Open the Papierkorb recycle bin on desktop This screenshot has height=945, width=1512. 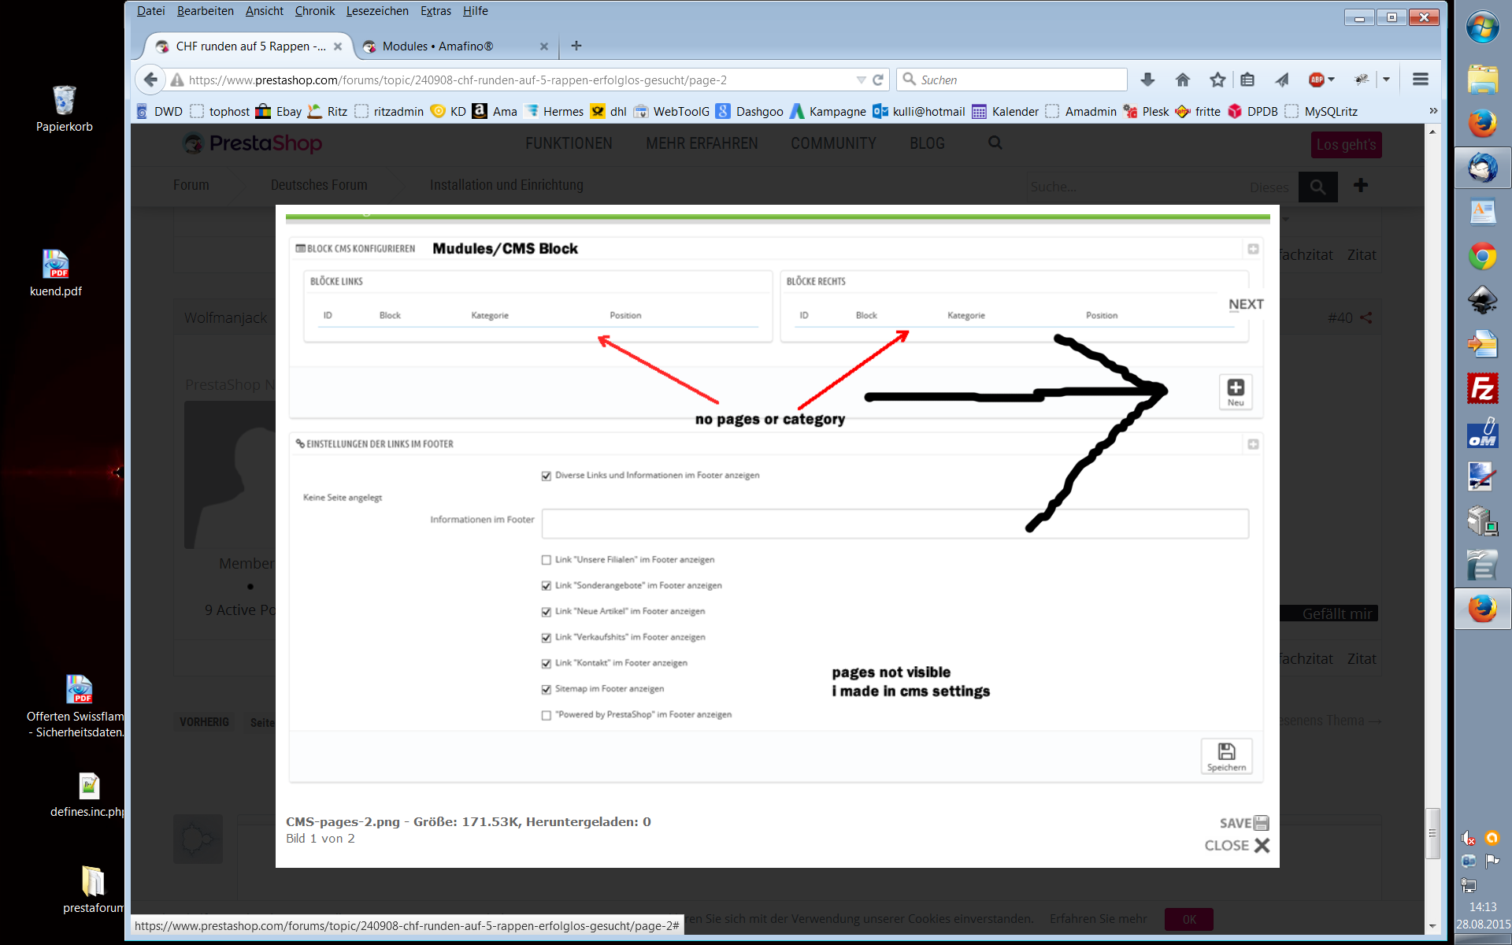pos(64,109)
